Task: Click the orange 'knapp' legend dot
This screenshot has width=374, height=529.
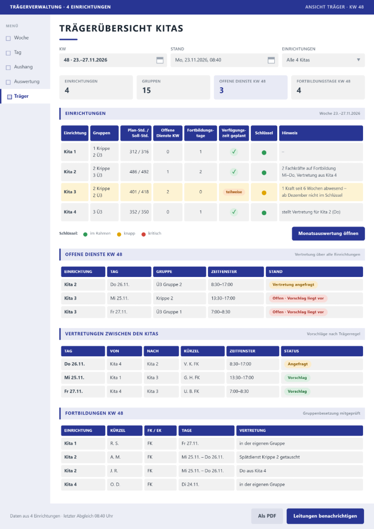Action: (x=119, y=234)
